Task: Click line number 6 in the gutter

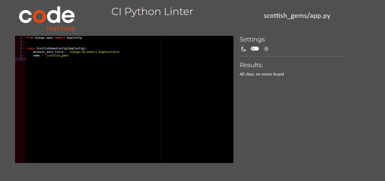Action: tap(21, 55)
